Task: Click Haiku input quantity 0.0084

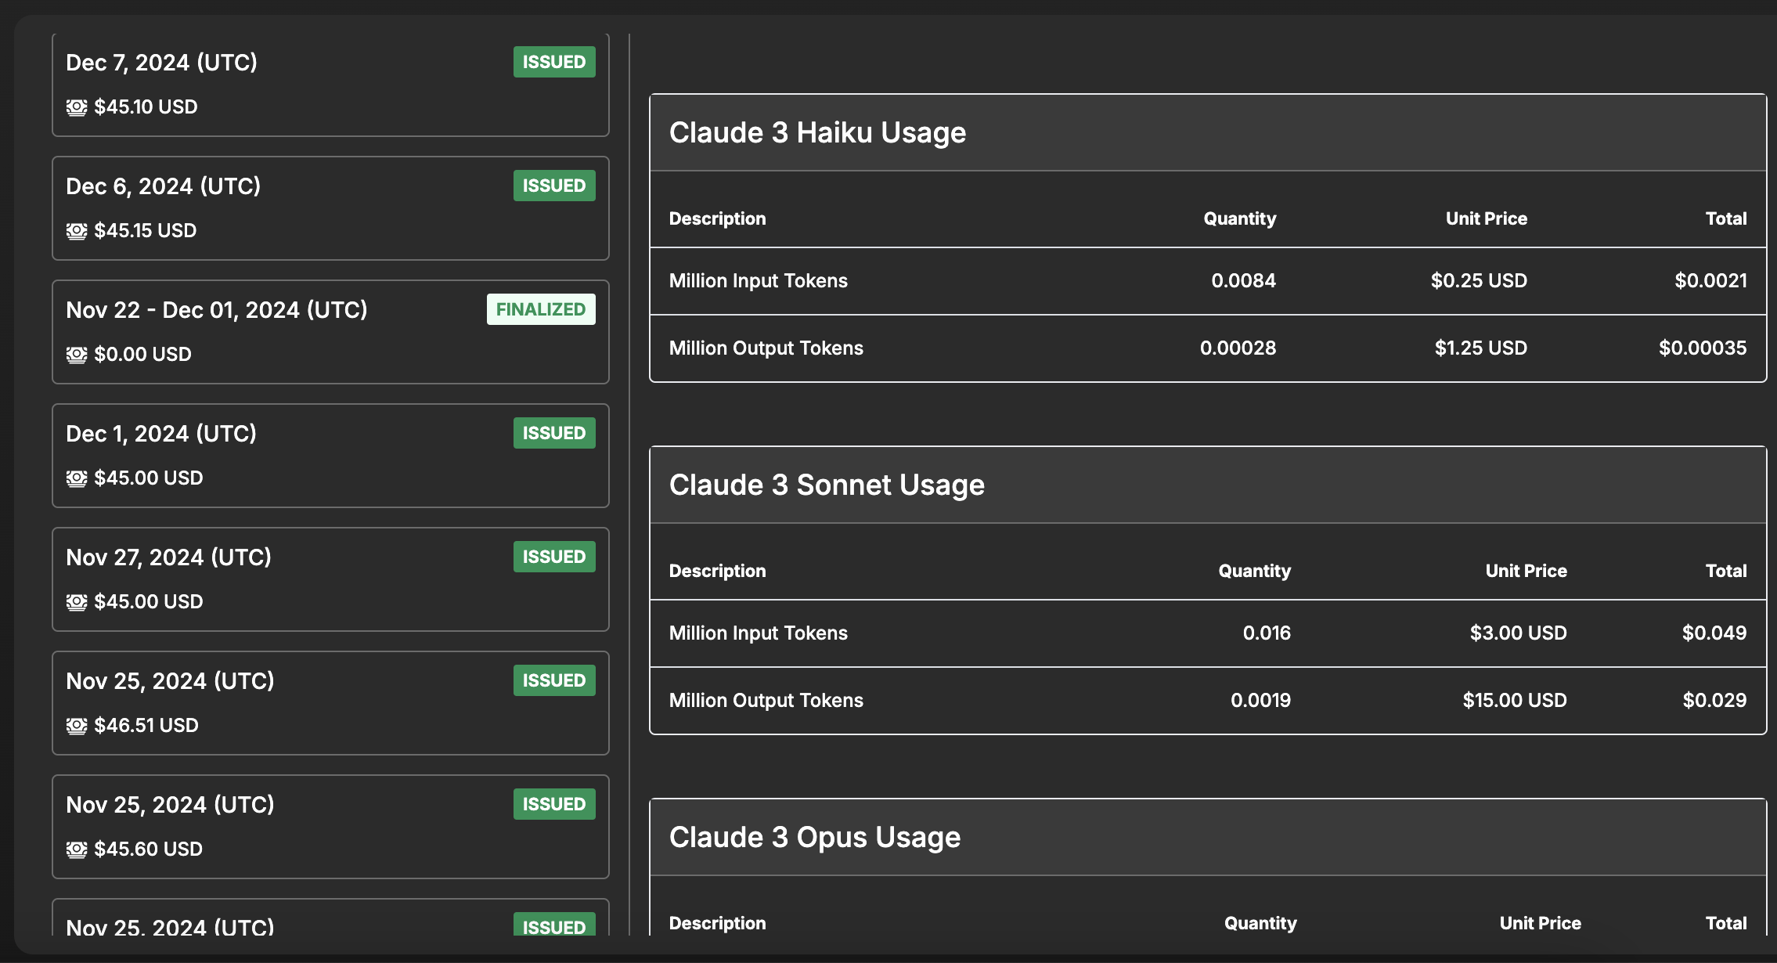Action: (1243, 280)
